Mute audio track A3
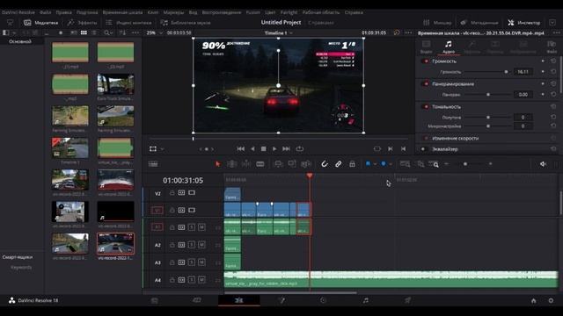The height and width of the screenshot is (316, 563). pyautogui.click(x=201, y=262)
